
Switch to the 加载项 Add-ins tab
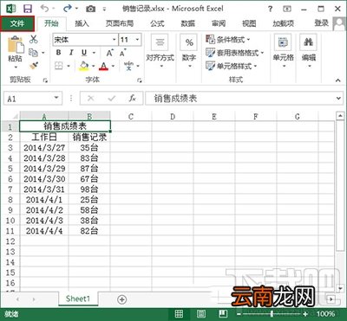[284, 23]
